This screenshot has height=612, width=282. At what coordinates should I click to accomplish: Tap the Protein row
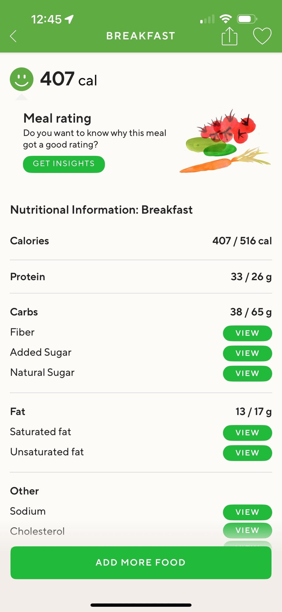[141, 277]
